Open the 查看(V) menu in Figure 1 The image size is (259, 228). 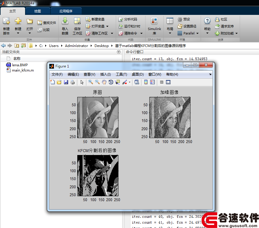click(89, 74)
